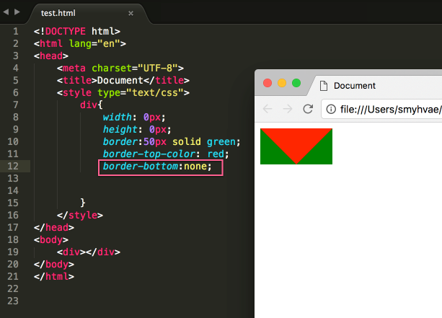Go forward in the browser

tap(288, 109)
